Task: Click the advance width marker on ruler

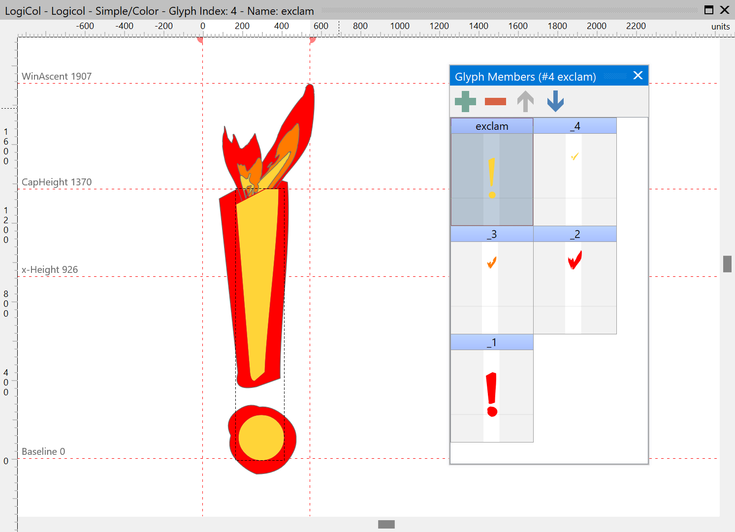Action: pos(313,40)
